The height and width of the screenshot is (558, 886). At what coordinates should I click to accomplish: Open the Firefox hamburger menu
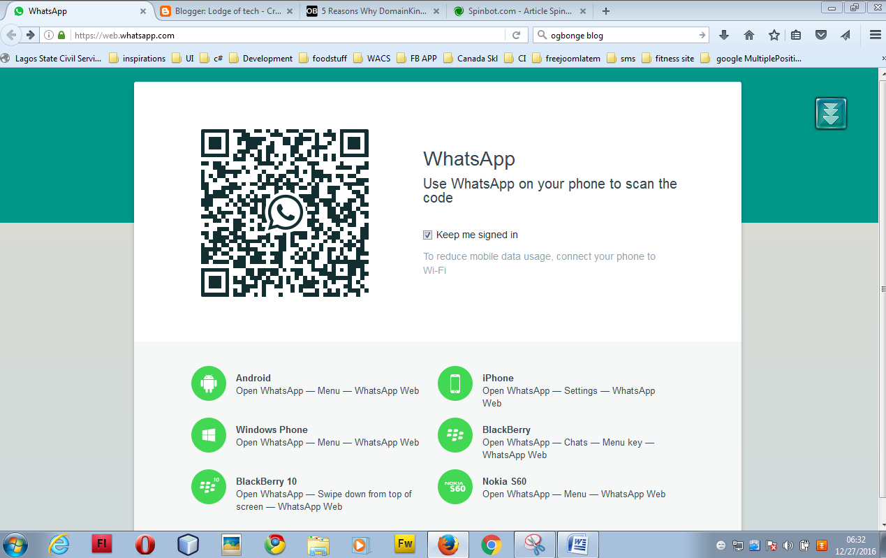tap(875, 35)
